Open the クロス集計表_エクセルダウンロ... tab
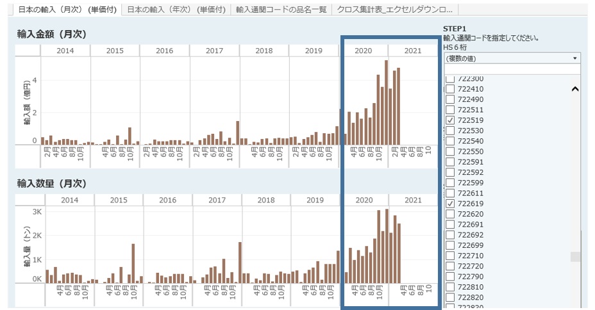Screen dimensions: 595x310 (395, 10)
